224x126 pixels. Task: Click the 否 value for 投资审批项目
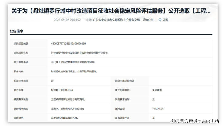[52, 81]
